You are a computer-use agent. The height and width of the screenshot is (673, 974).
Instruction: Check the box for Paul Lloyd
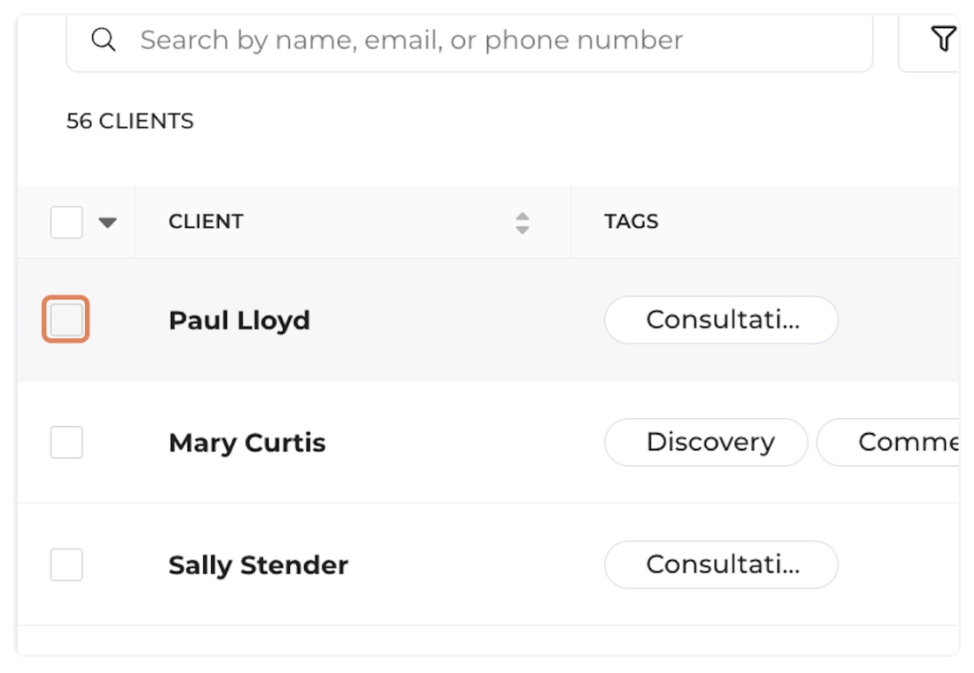click(x=67, y=320)
